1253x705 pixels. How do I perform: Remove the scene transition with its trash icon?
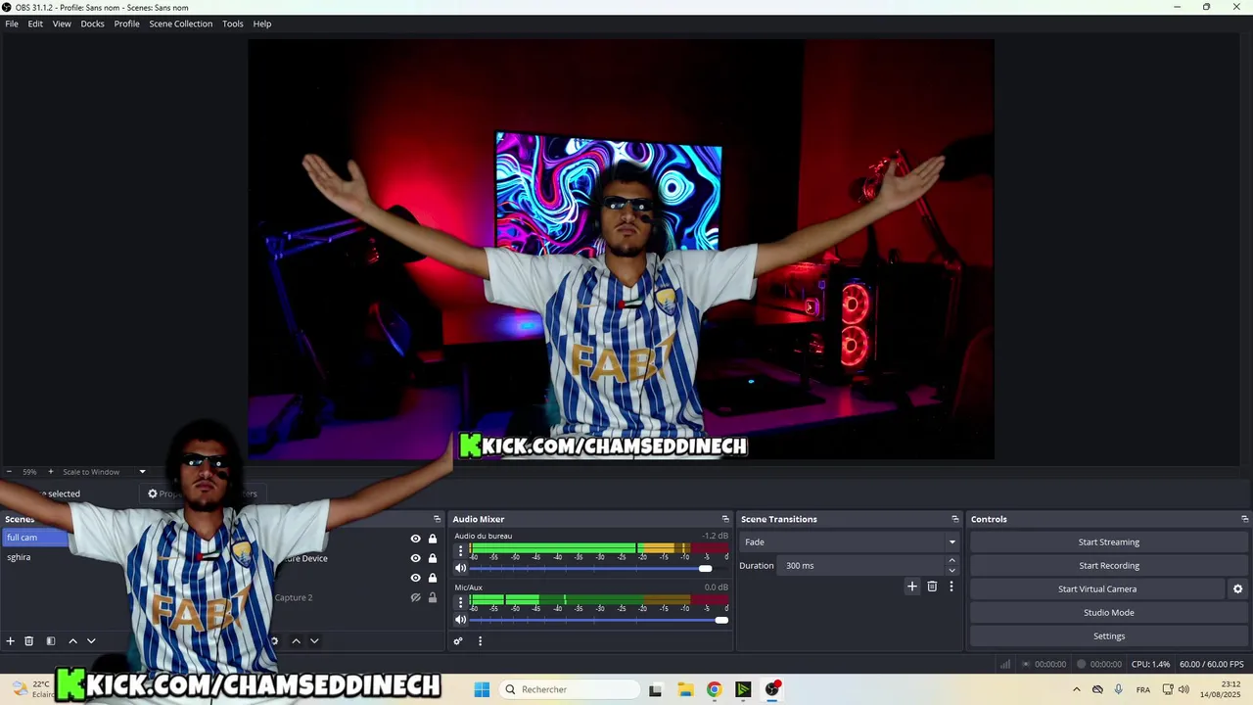[x=932, y=587]
